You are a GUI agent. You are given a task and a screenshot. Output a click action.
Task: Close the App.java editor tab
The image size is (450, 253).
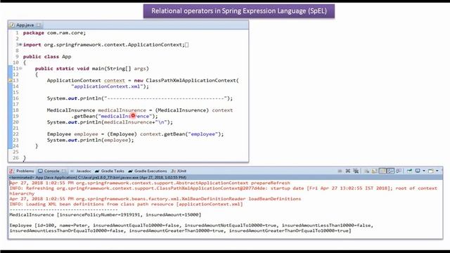(39, 25)
